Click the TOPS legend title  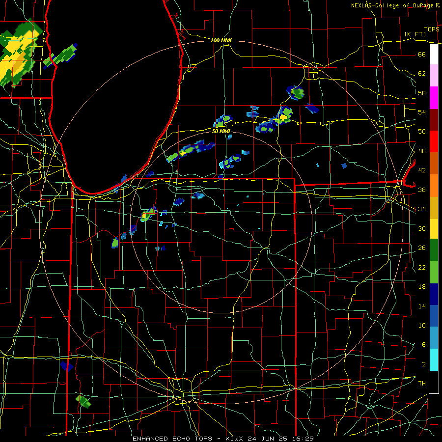432,29
